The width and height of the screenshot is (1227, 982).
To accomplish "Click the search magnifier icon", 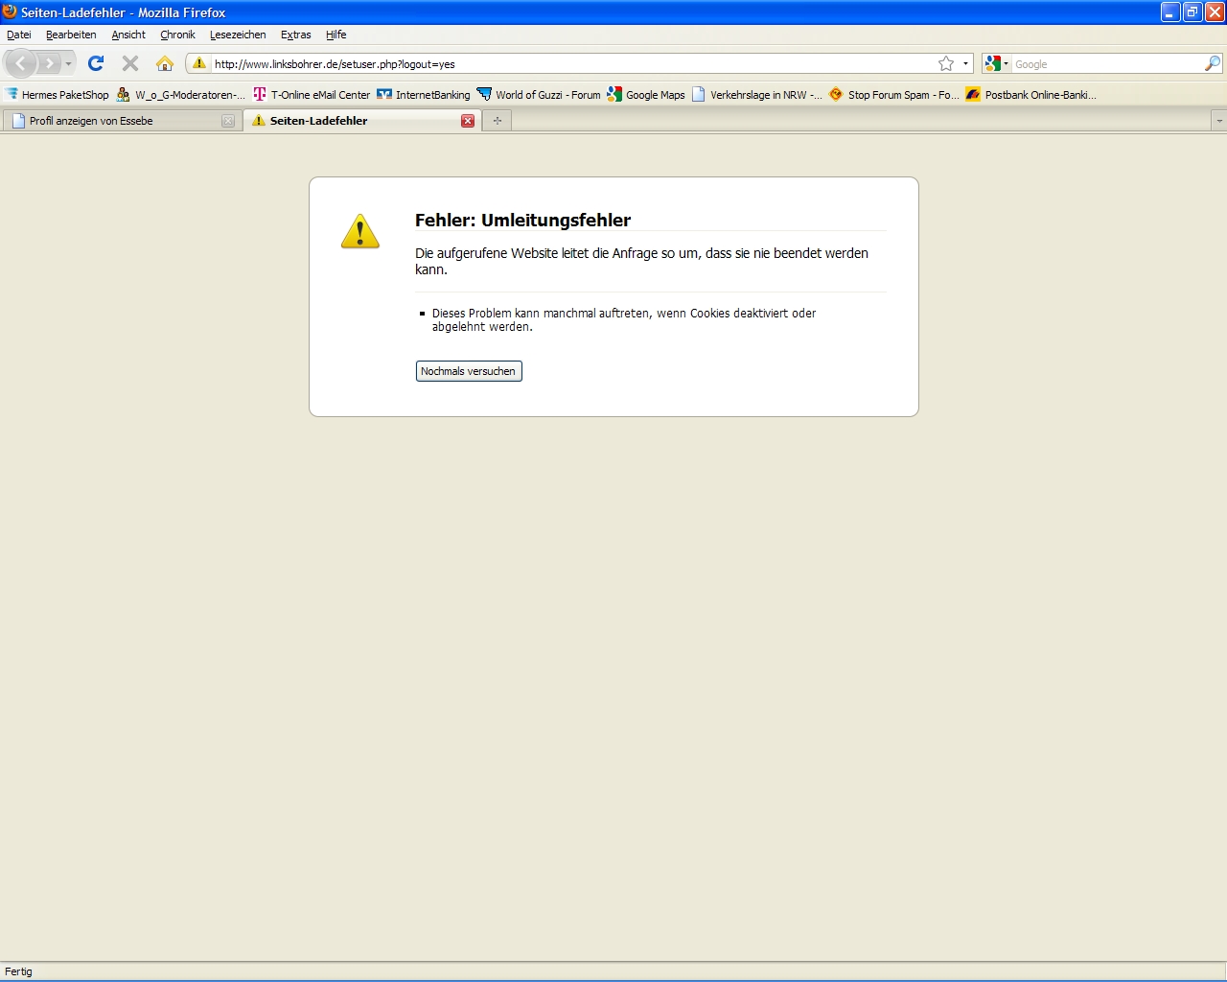I will pos(1213,63).
